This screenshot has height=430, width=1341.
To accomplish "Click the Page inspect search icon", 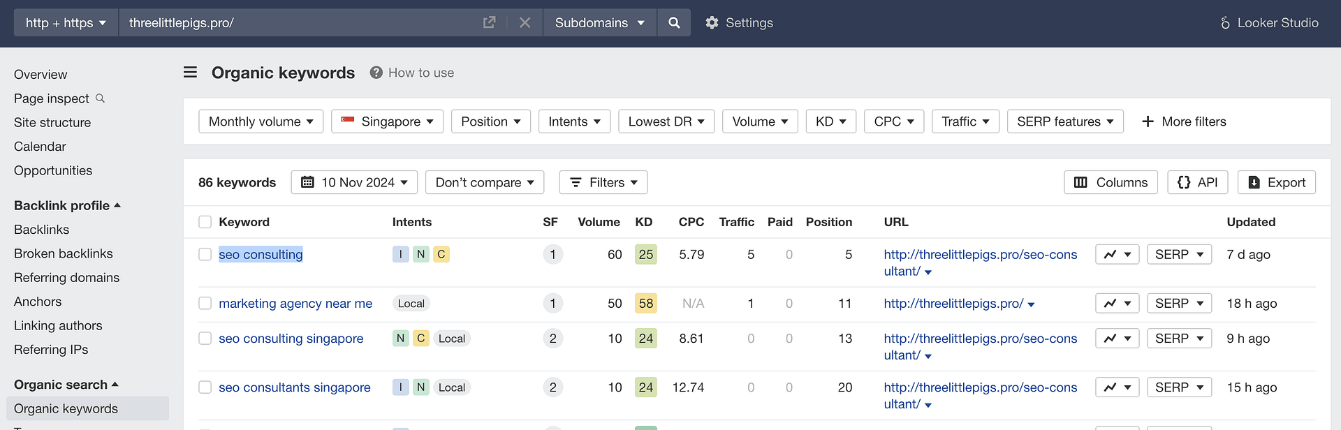I will coord(100,98).
